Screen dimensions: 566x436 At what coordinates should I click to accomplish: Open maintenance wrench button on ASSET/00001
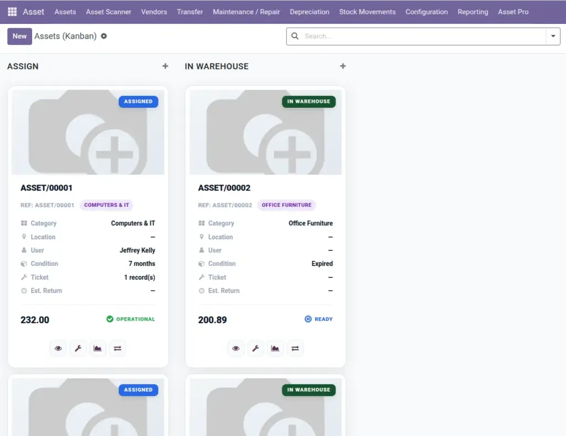coord(78,348)
